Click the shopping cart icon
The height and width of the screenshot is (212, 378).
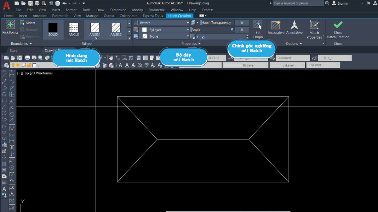[369, 3]
